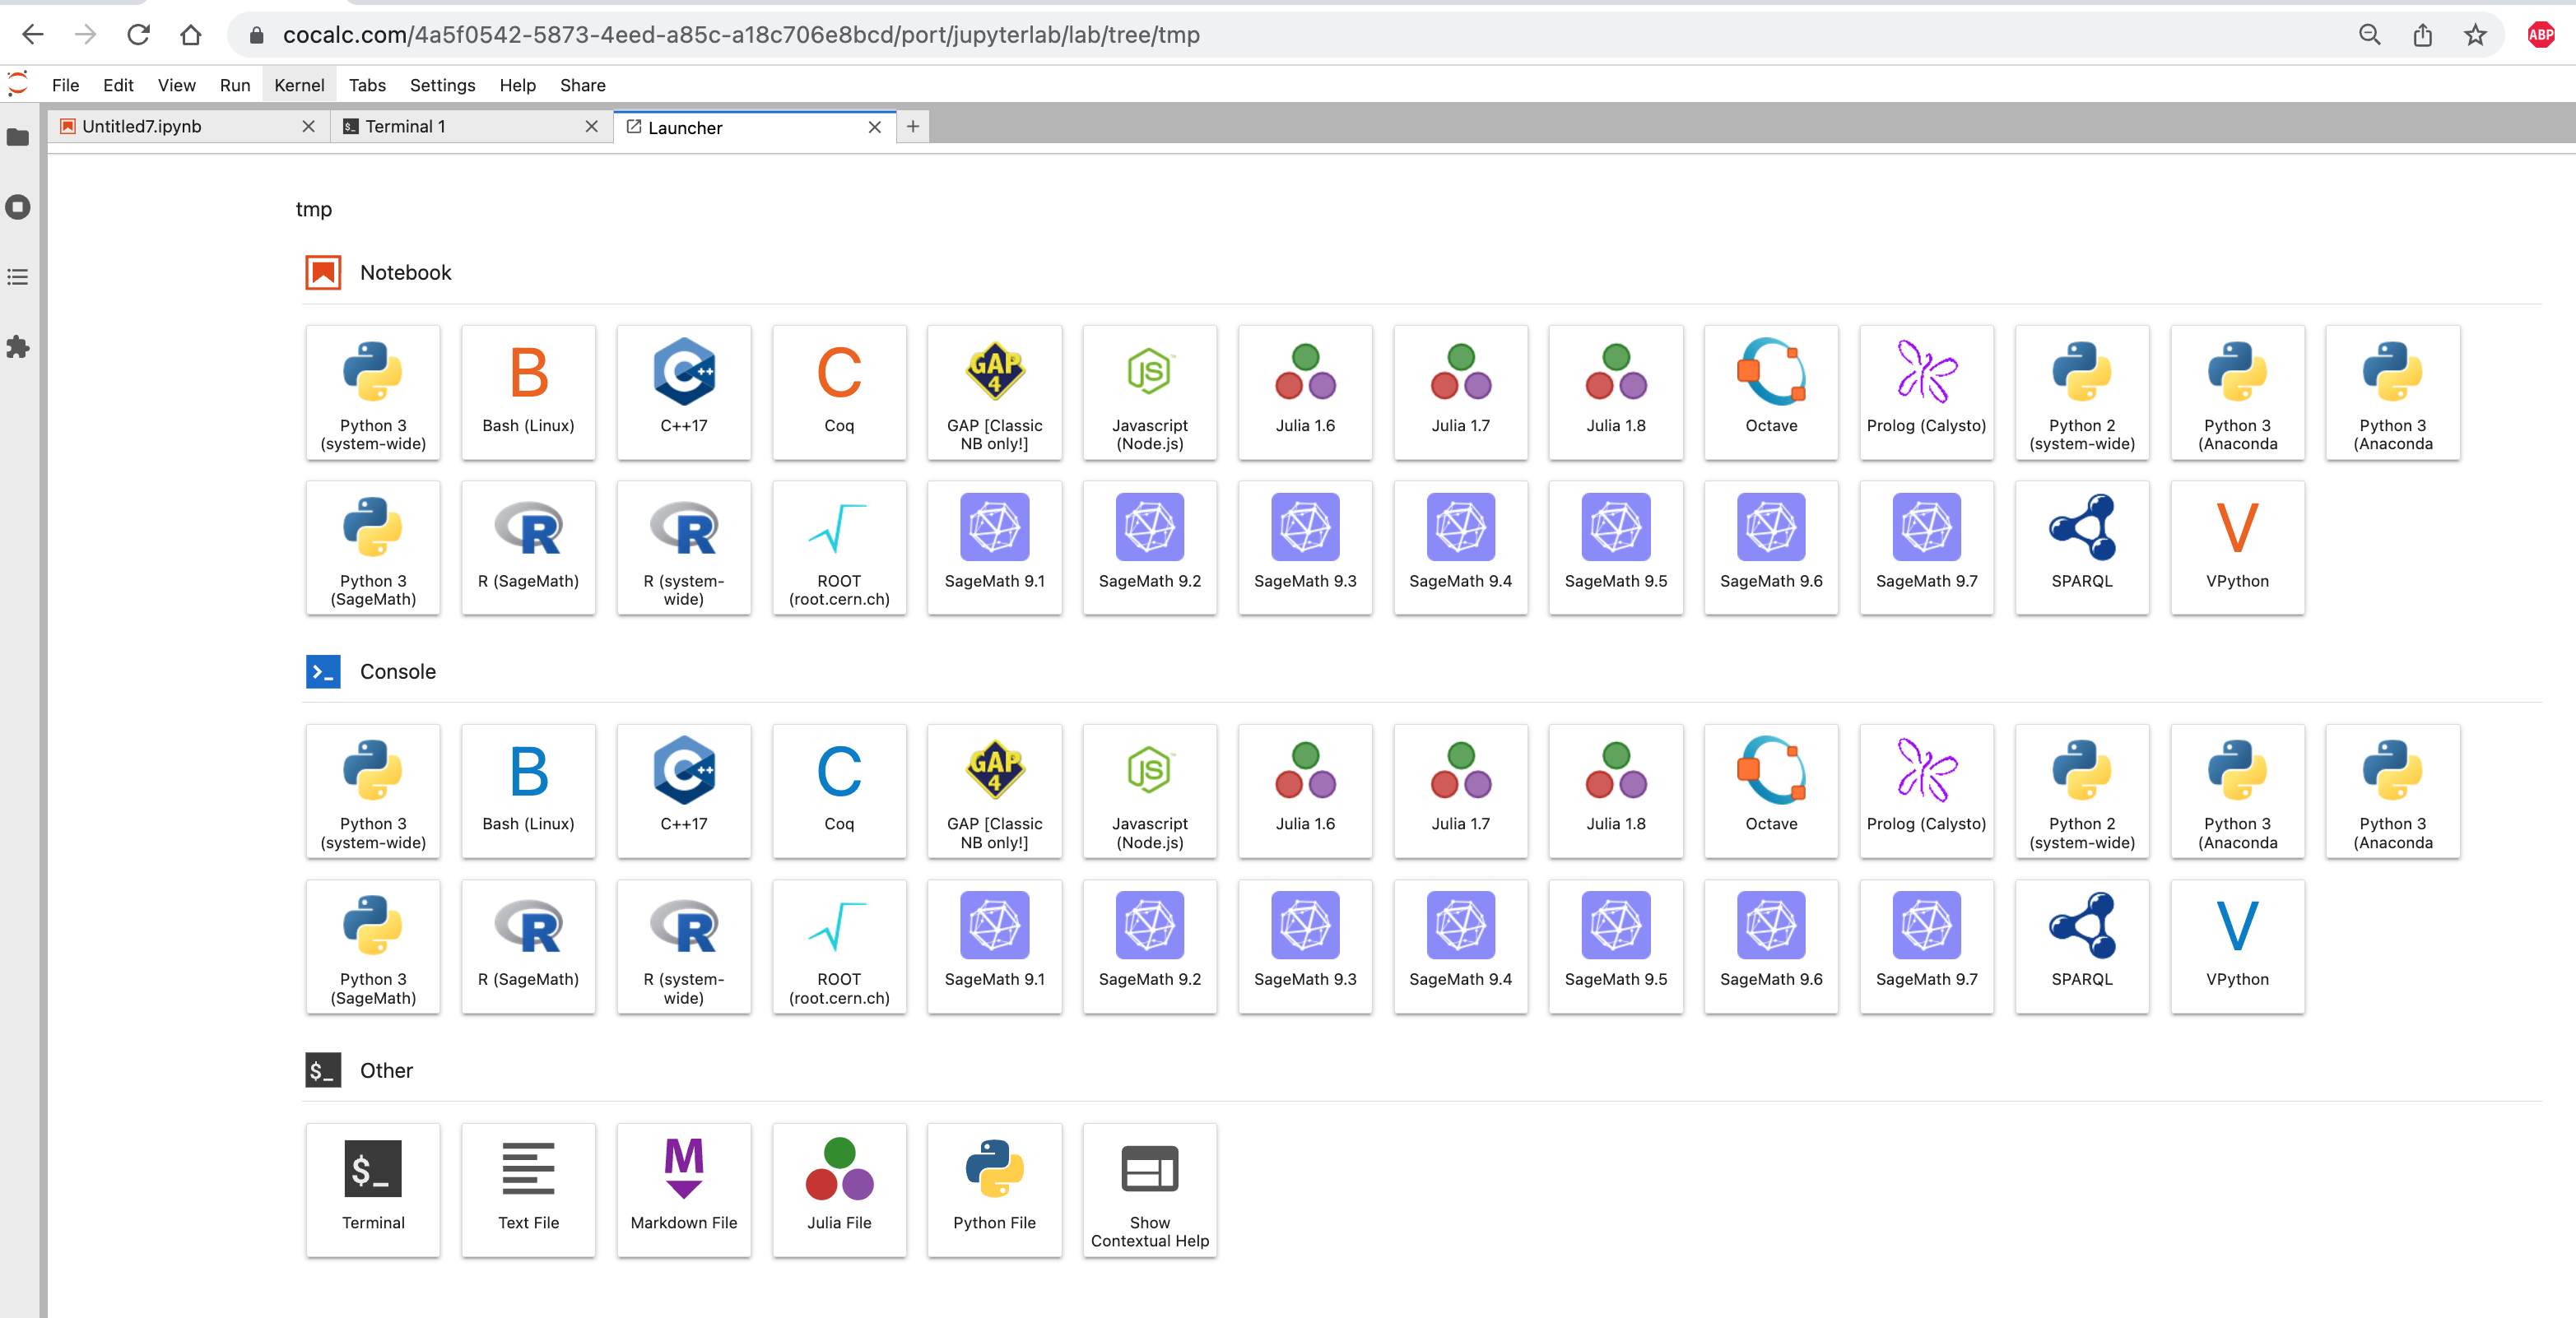Open a Javascript (Node.js) console
Viewport: 2576px width, 1318px height.
point(1150,791)
